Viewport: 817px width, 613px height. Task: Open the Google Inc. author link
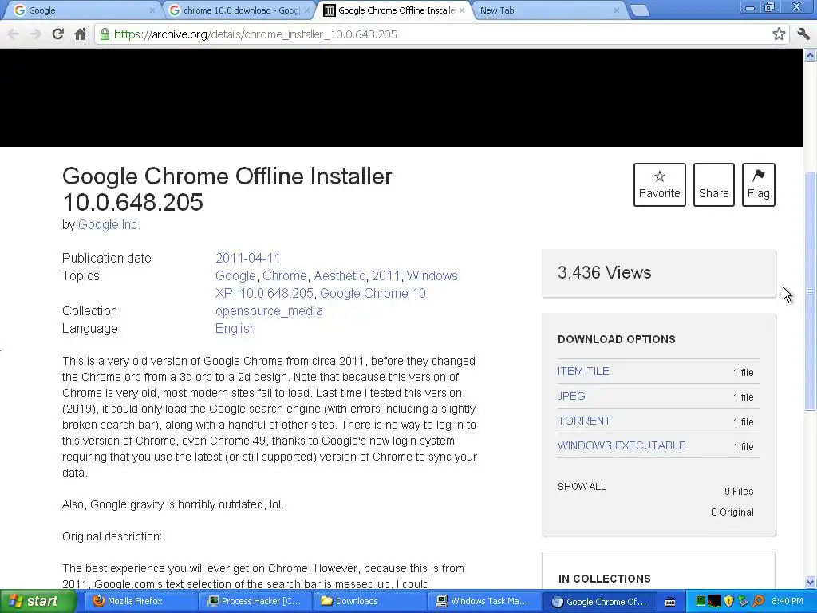coord(109,224)
